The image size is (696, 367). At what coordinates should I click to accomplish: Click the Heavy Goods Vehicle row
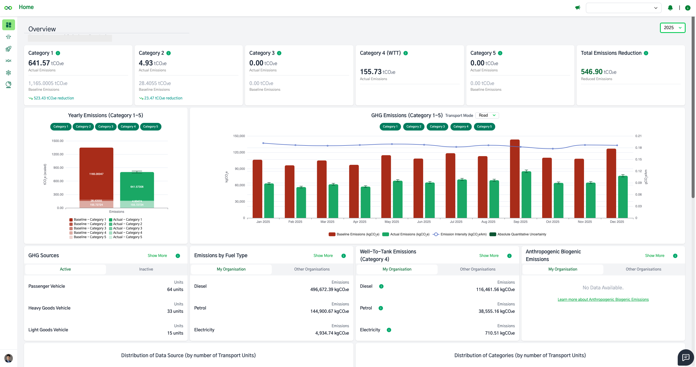106,308
